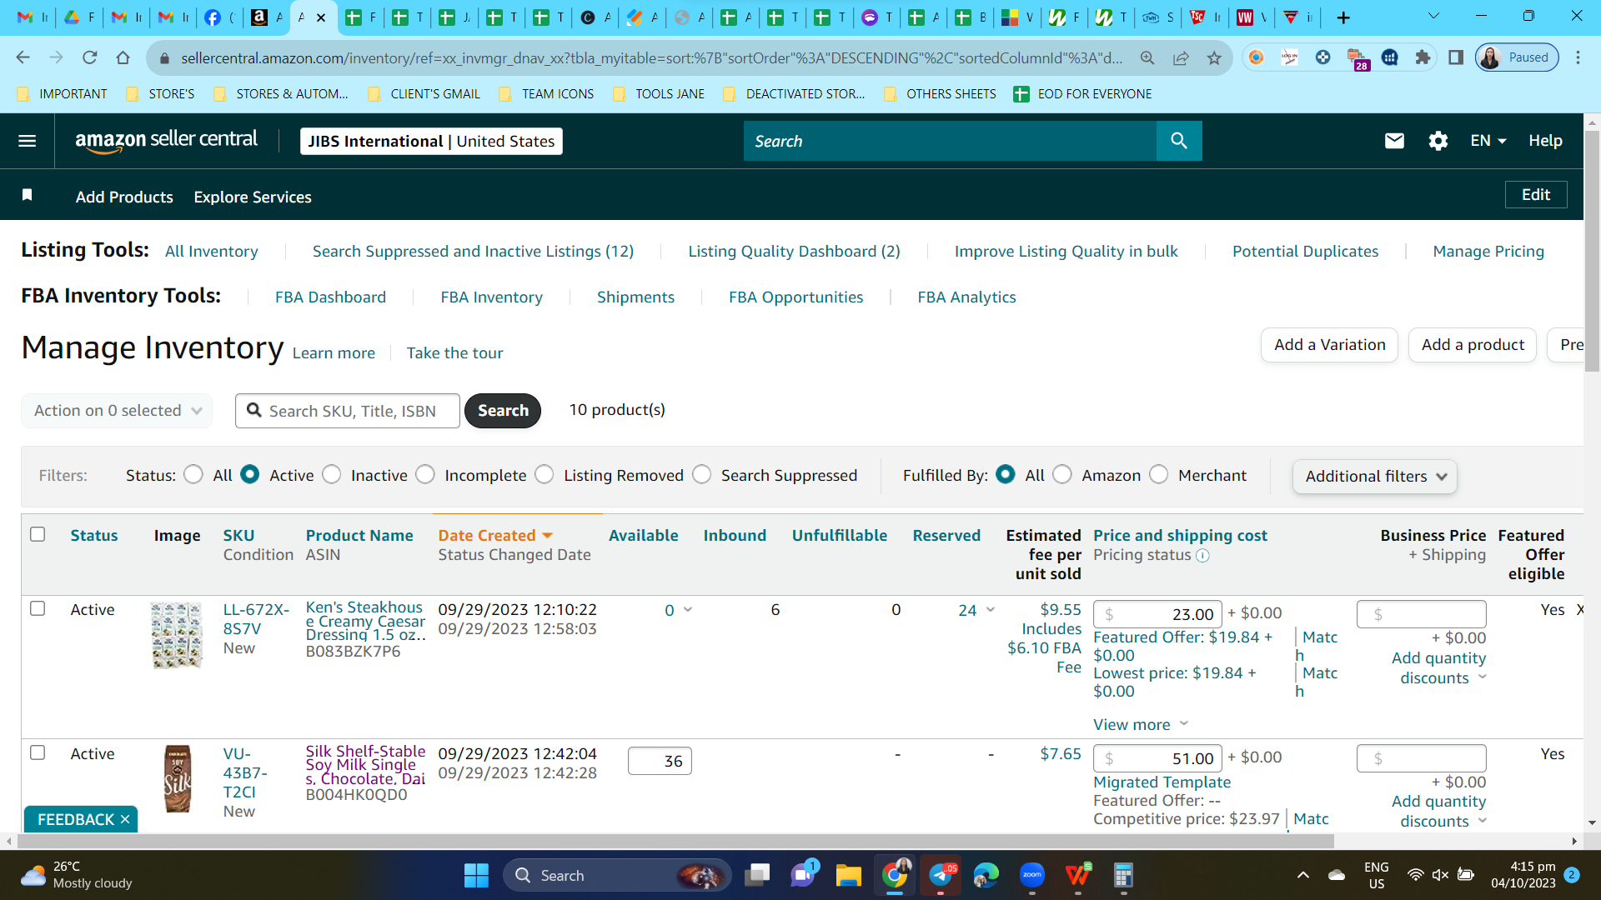
Task: Expand View more pricing details
Action: (x=1141, y=724)
